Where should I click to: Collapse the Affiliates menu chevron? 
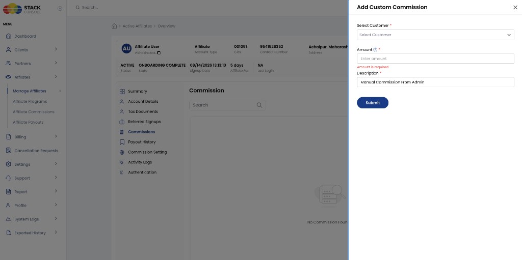(x=56, y=76)
